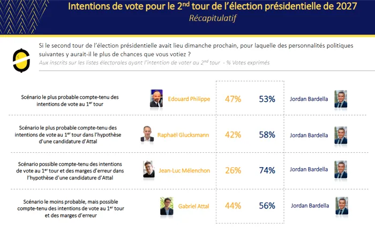Image resolution: width=375 pixels, height=239 pixels.
Task: Select the Raphaël Glucksmann name label
Action: point(183,135)
